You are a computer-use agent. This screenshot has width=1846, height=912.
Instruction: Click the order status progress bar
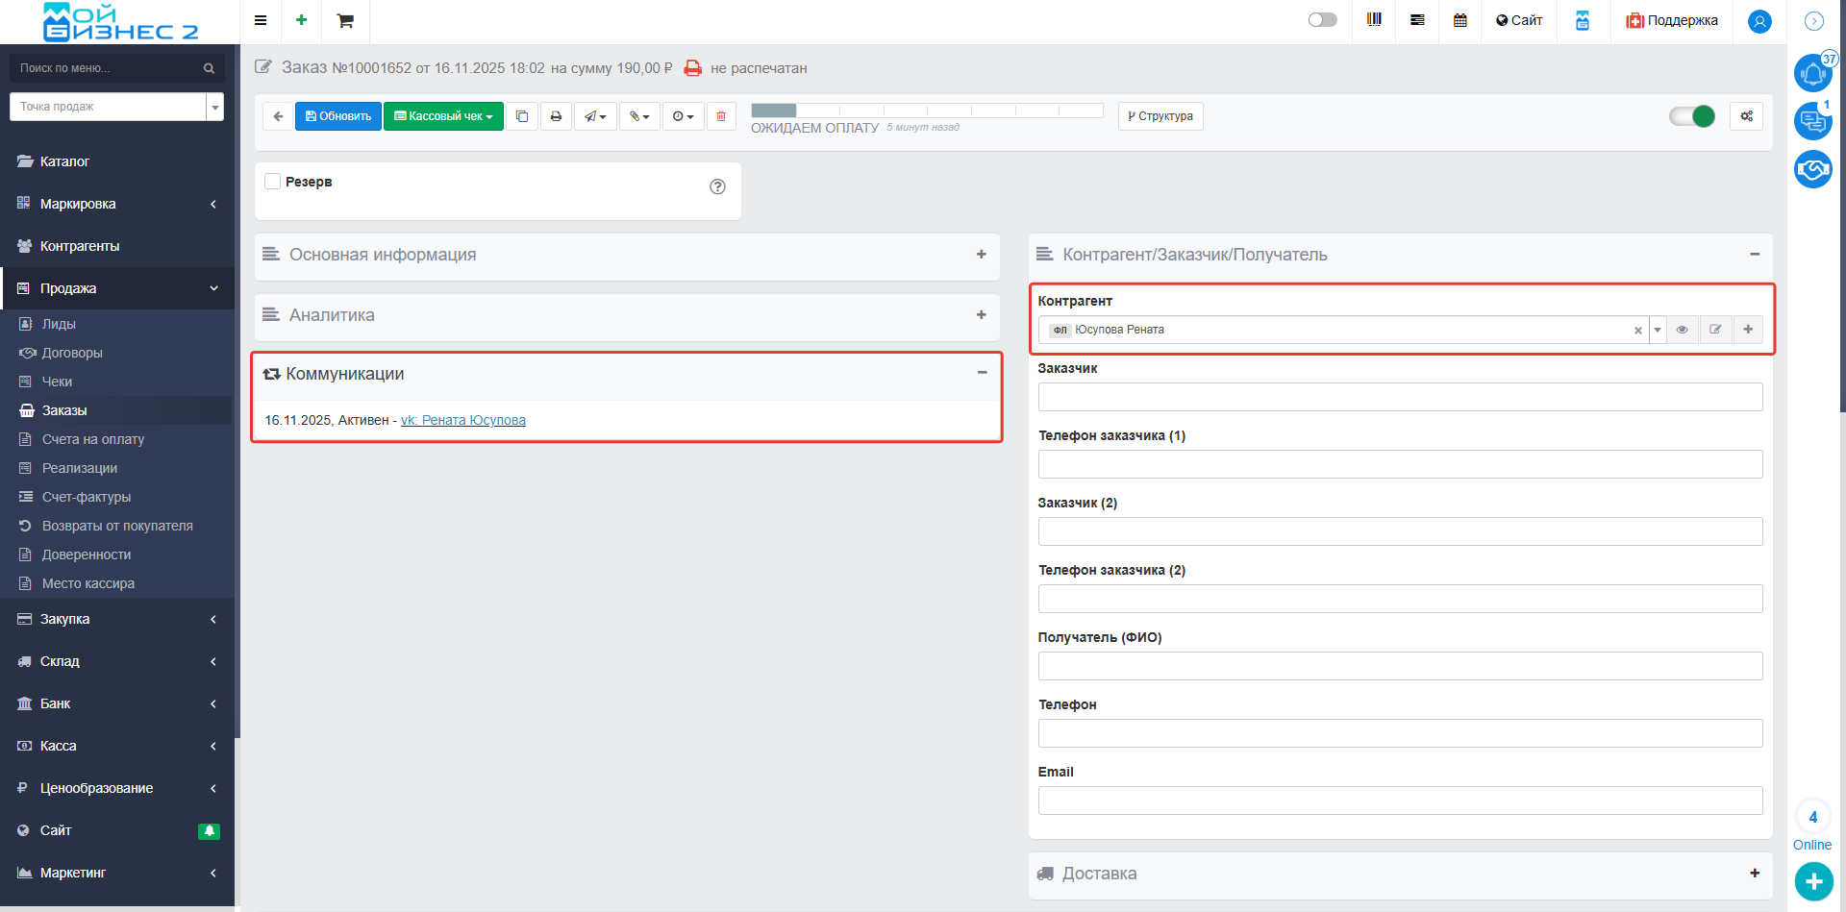click(x=926, y=111)
